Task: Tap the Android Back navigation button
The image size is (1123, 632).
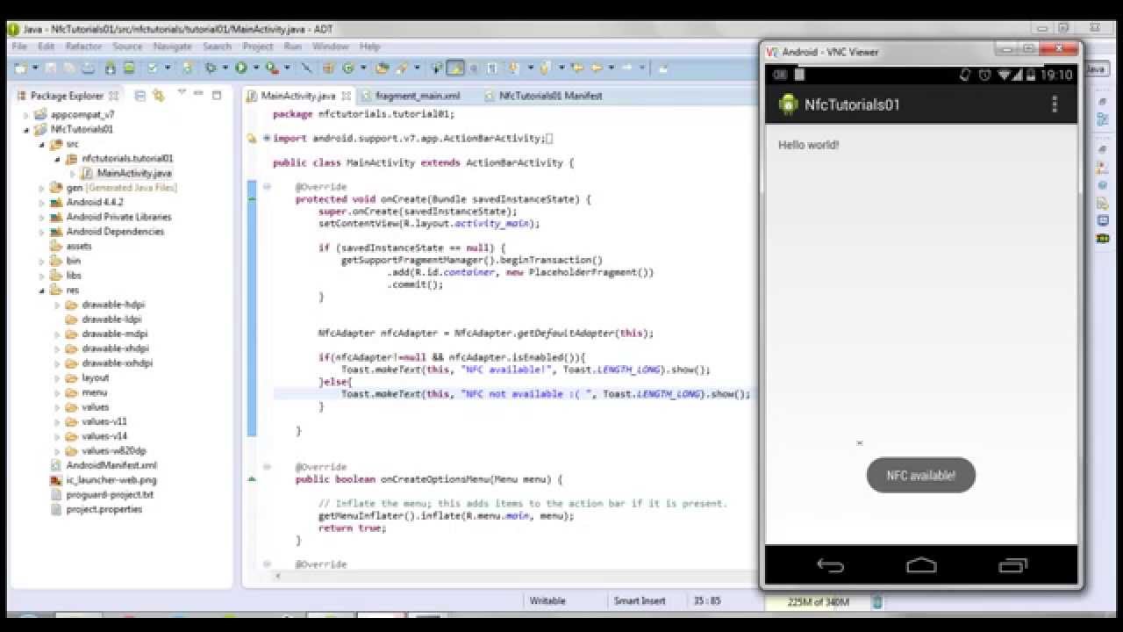Action: (830, 565)
